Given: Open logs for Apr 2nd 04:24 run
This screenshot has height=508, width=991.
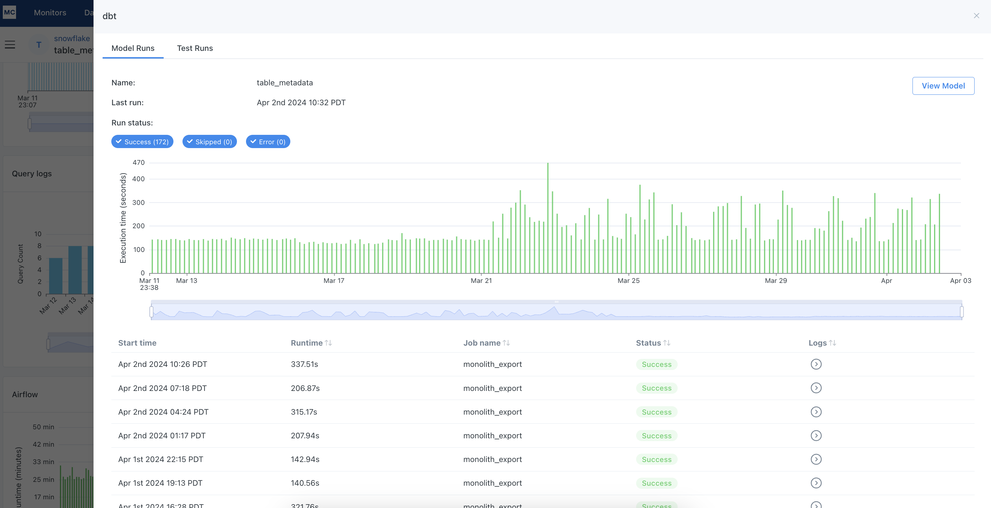Looking at the screenshot, I should pyautogui.click(x=815, y=411).
